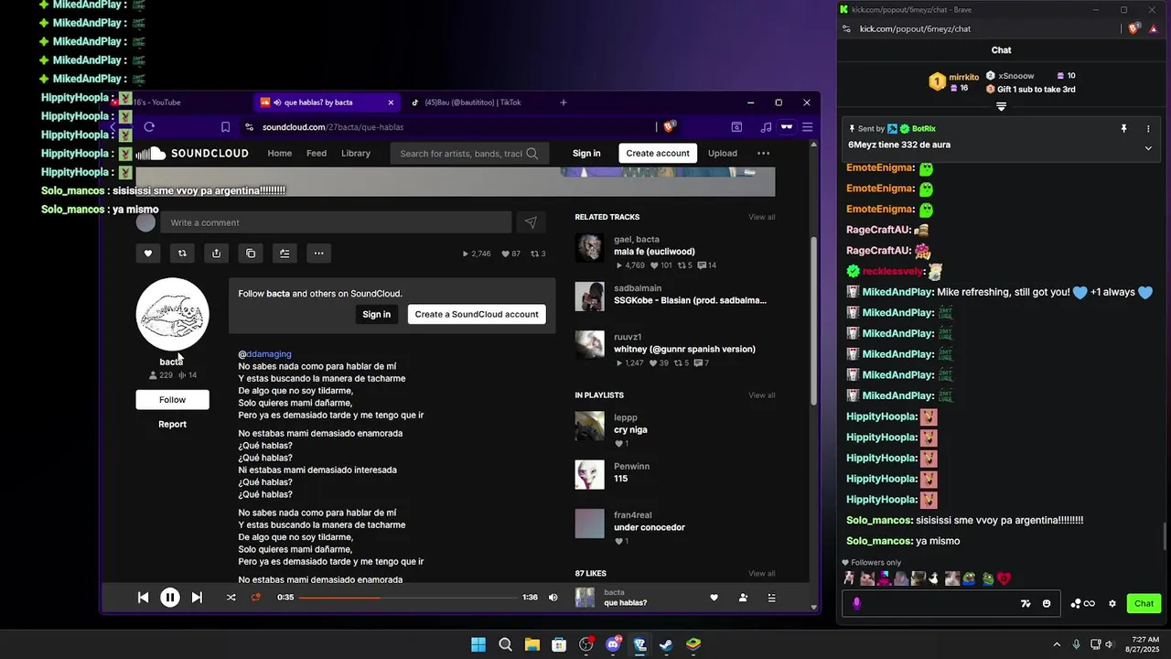Share the track via share icon

pos(216,254)
